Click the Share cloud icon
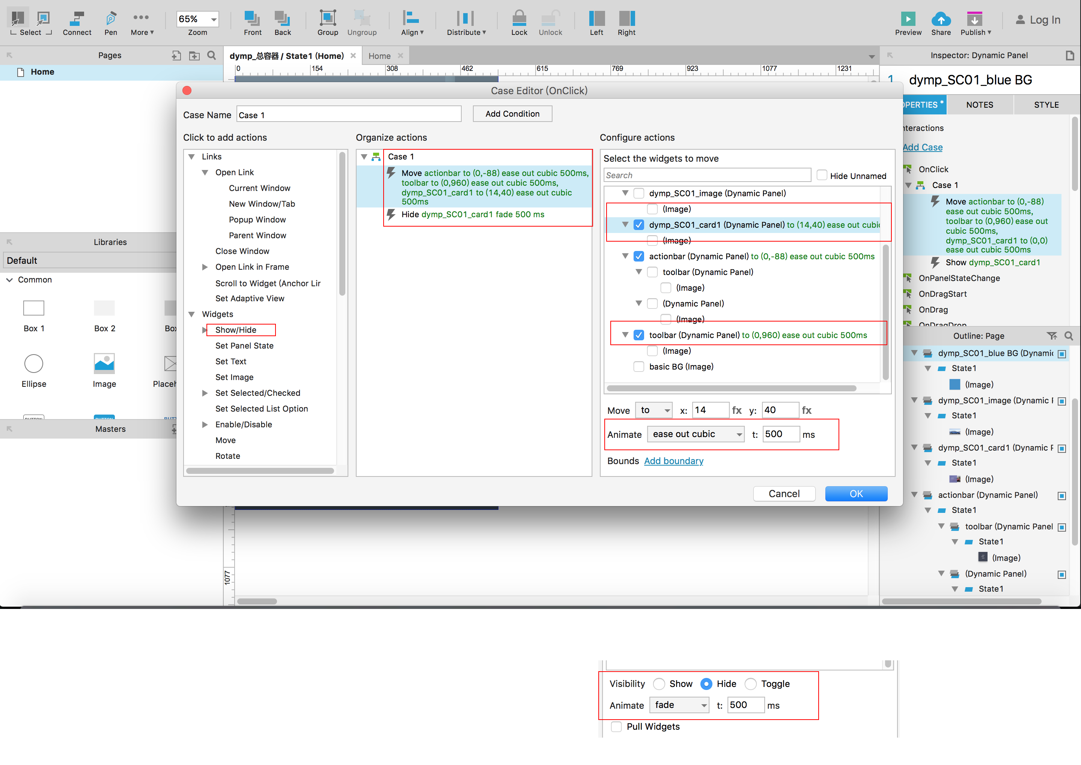Viewport: 1081px width, 765px height. pyautogui.click(x=941, y=19)
